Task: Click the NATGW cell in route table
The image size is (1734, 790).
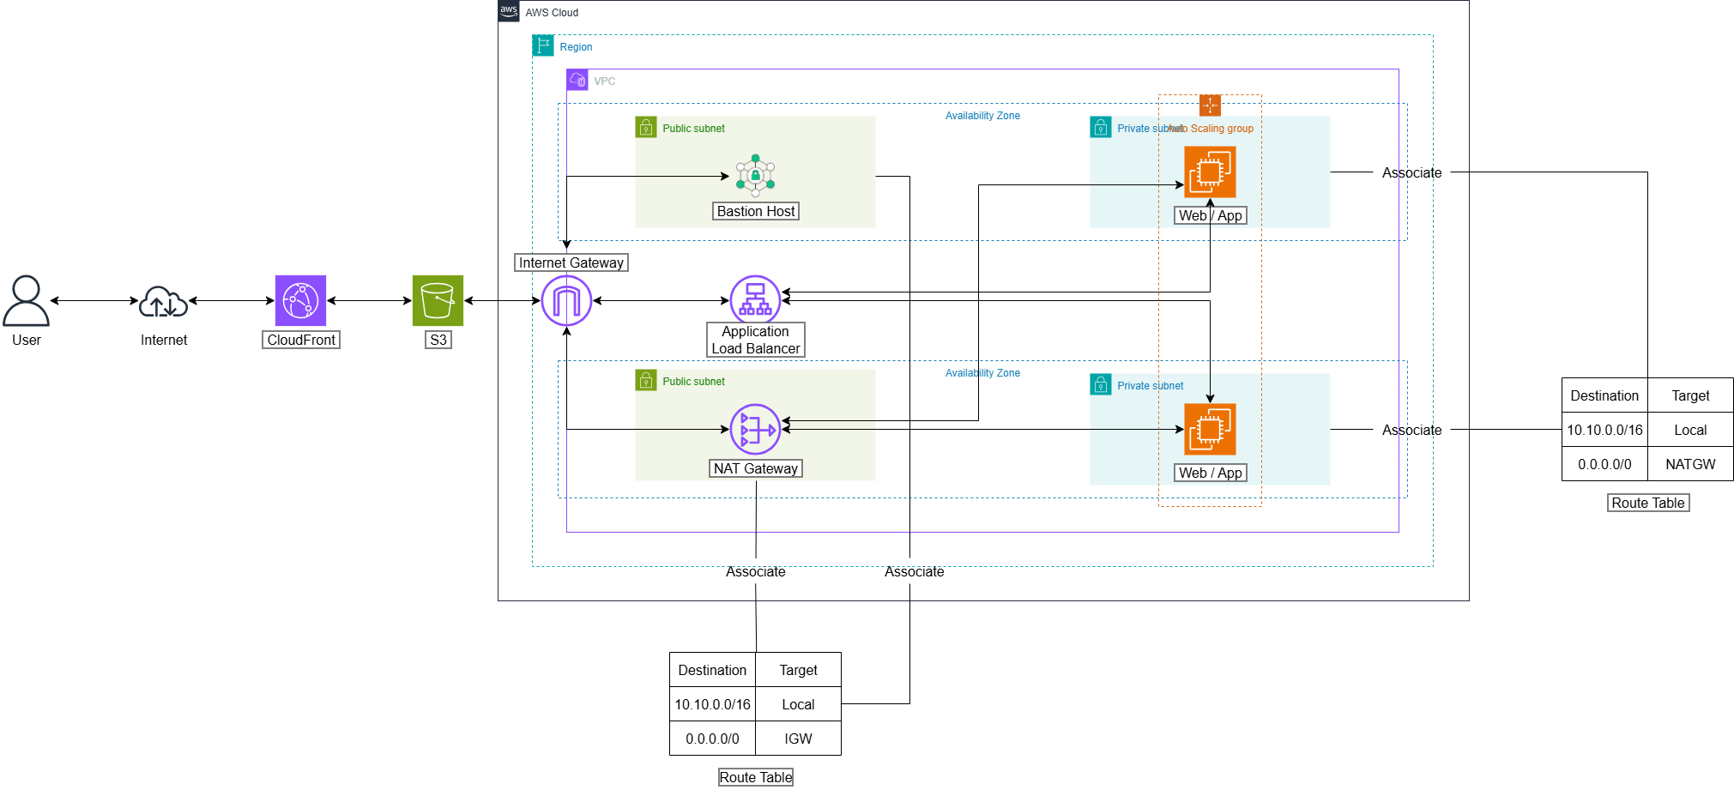Action: click(1690, 464)
